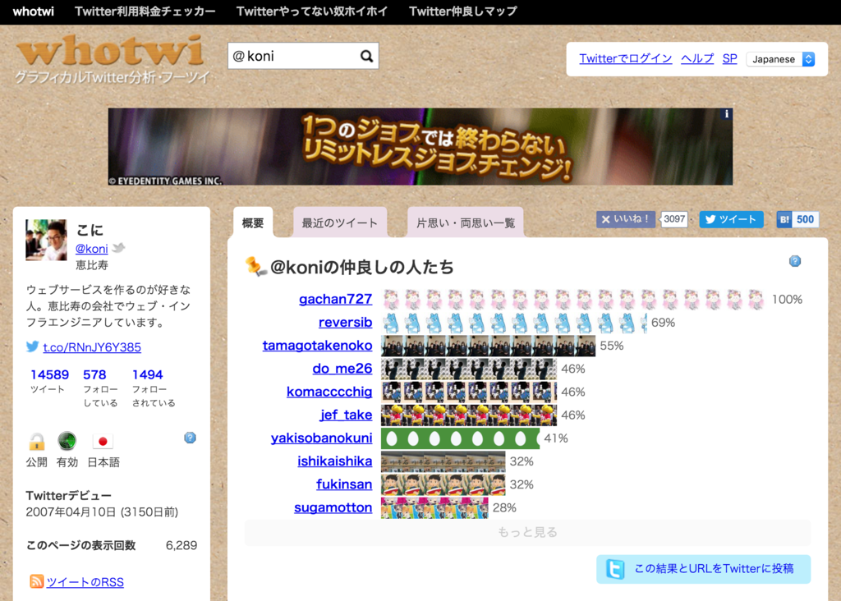The image size is (841, 601).
Task: Open Twitterやってない奴ホイホイ menu item
Action: coord(311,11)
